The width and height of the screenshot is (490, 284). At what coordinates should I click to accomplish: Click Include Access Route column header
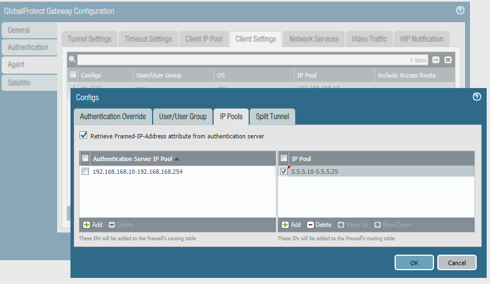click(x=415, y=75)
